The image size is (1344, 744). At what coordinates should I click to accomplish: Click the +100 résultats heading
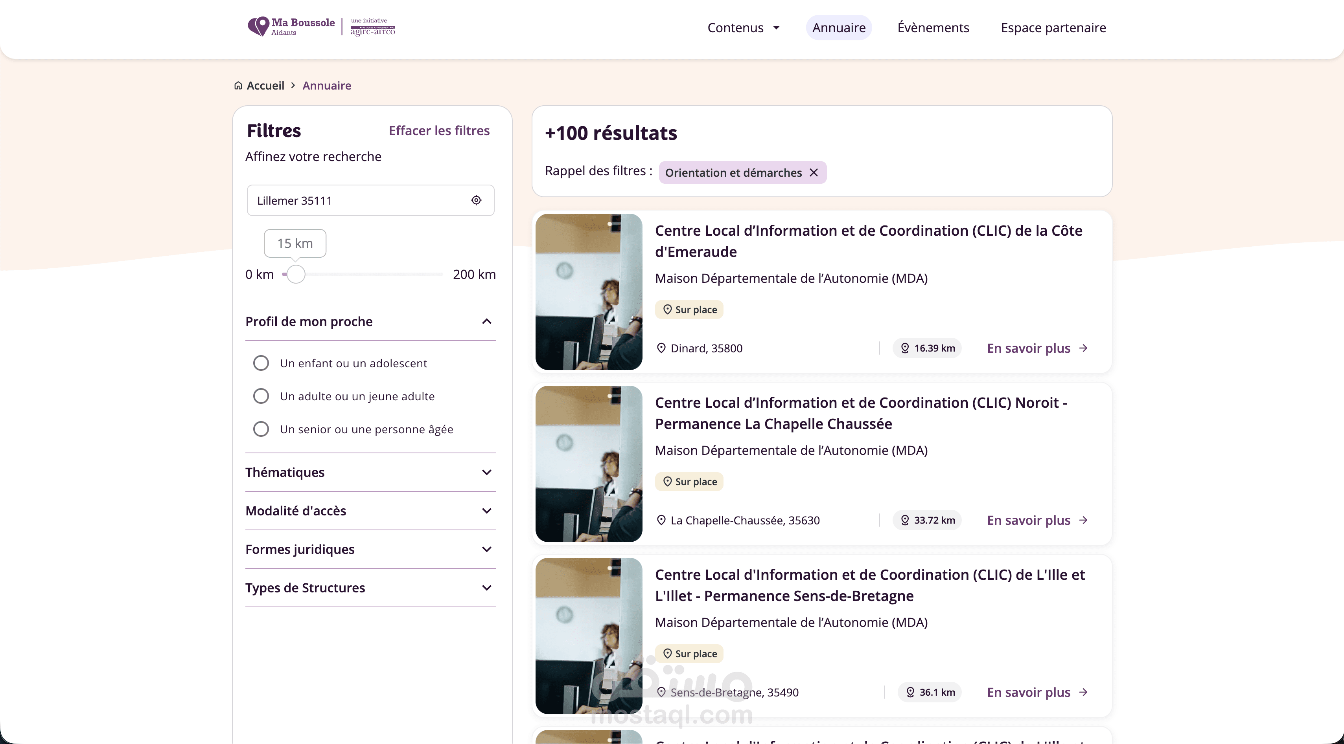pyautogui.click(x=610, y=133)
